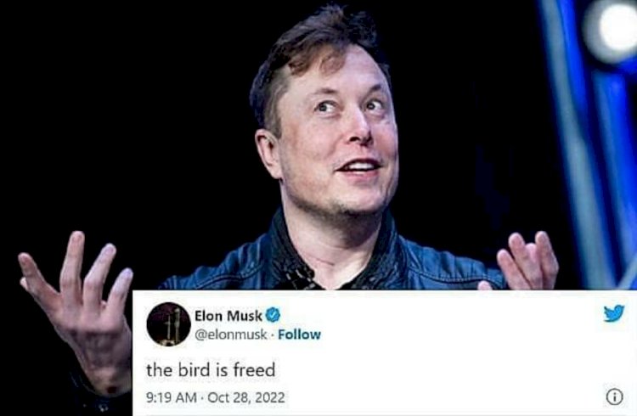Image resolution: width=637 pixels, height=416 pixels.
Task: Click the Elon Musk display name
Action: point(228,316)
